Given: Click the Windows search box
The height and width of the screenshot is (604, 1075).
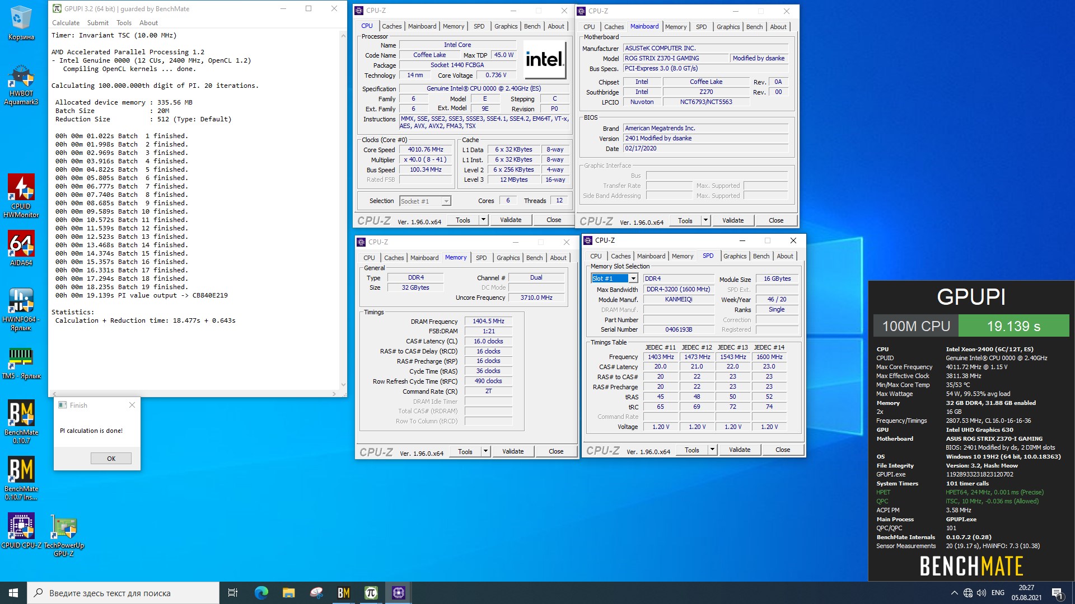Looking at the screenshot, I should pos(123,593).
